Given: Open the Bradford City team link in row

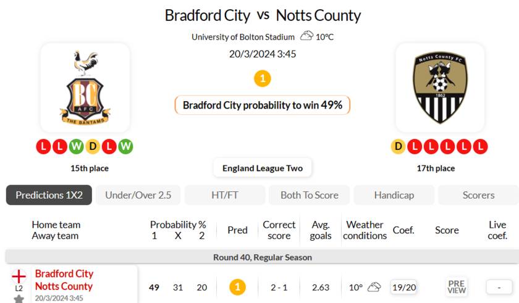Looking at the screenshot, I should click(64, 273).
